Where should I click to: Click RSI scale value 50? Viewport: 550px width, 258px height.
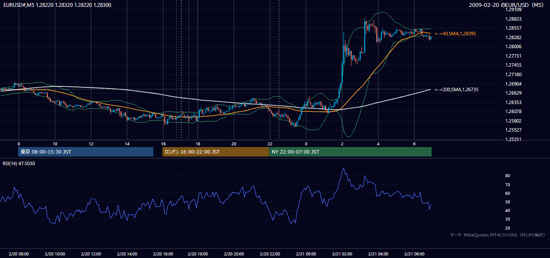508,202
